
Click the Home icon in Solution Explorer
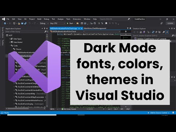pos(141,32)
